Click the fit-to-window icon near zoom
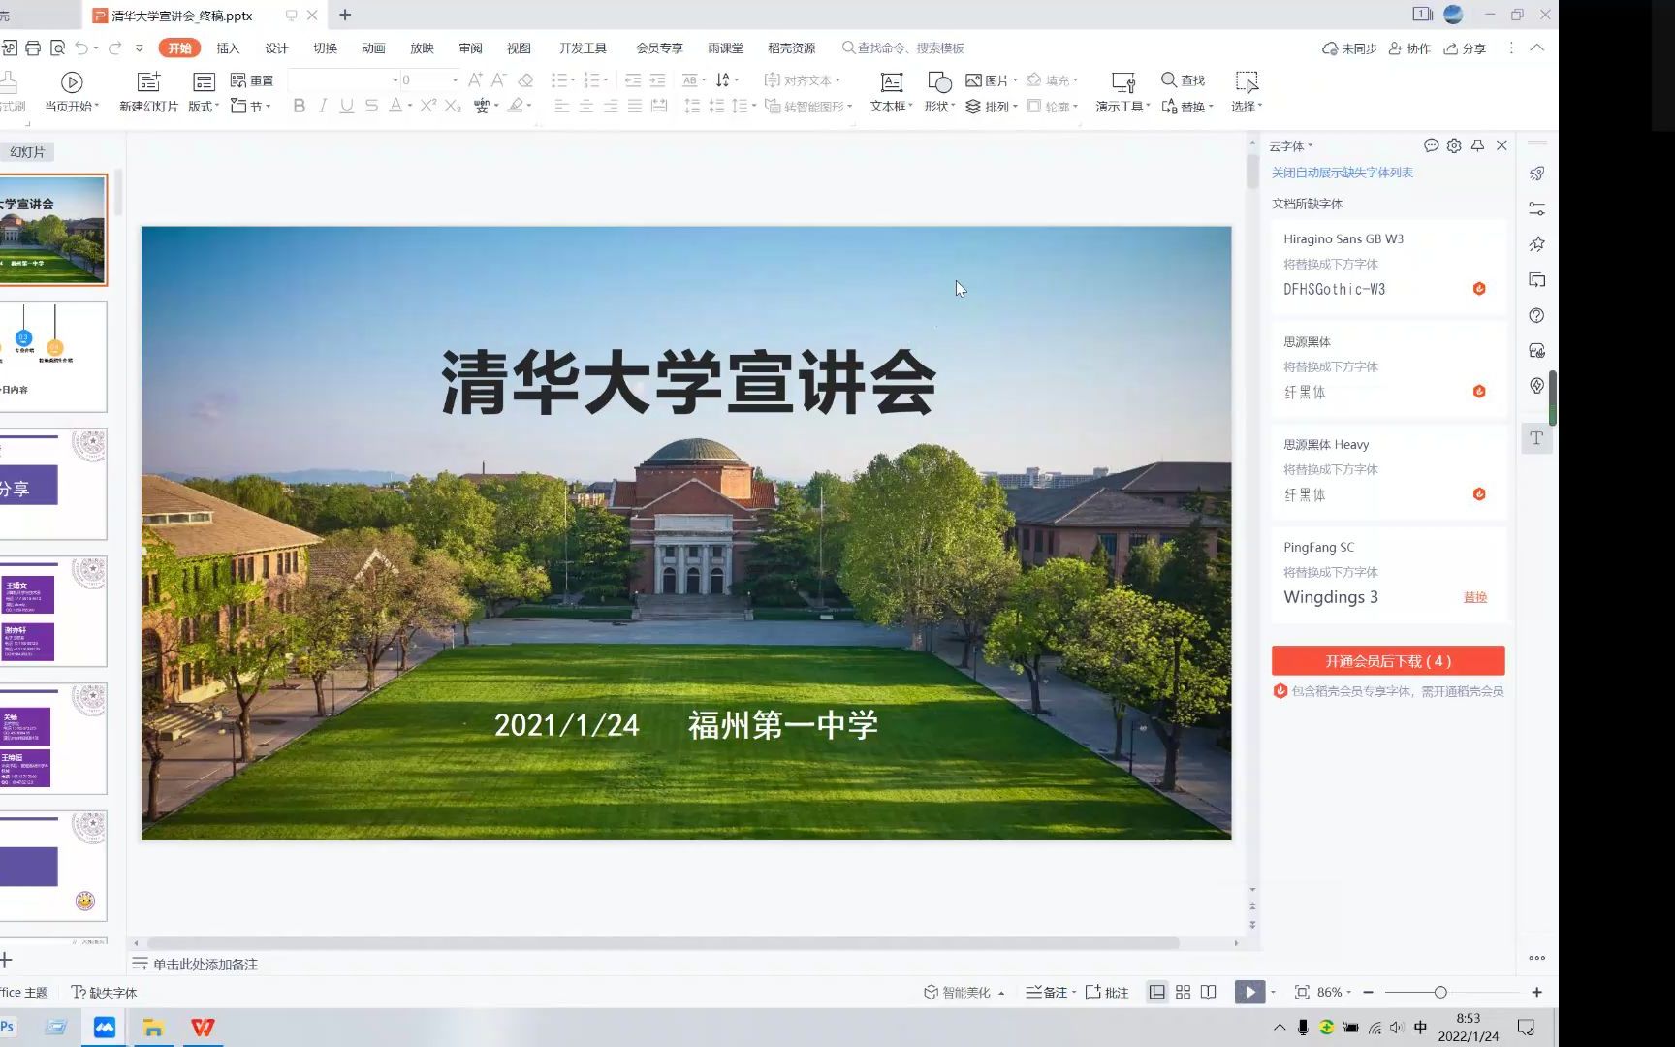Screen dimensions: 1675x1047 [x=1302, y=993]
